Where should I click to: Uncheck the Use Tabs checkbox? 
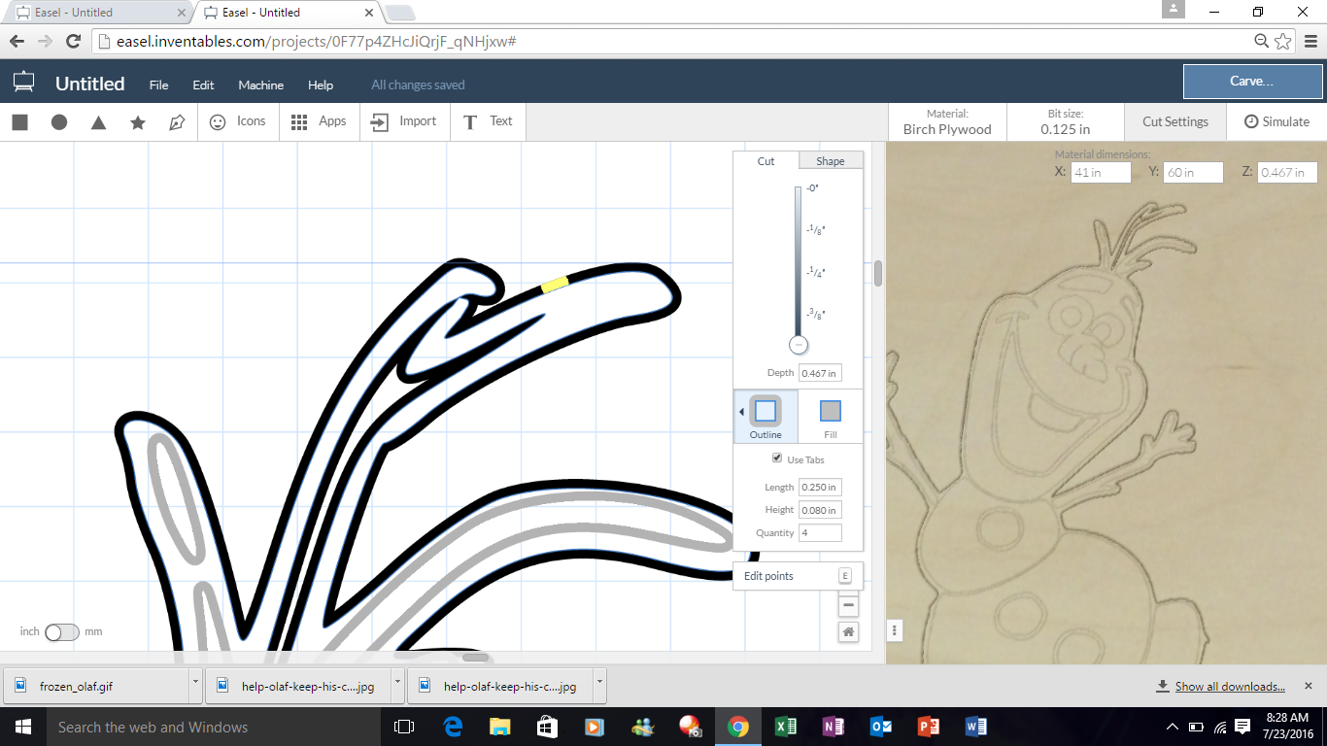[776, 458]
